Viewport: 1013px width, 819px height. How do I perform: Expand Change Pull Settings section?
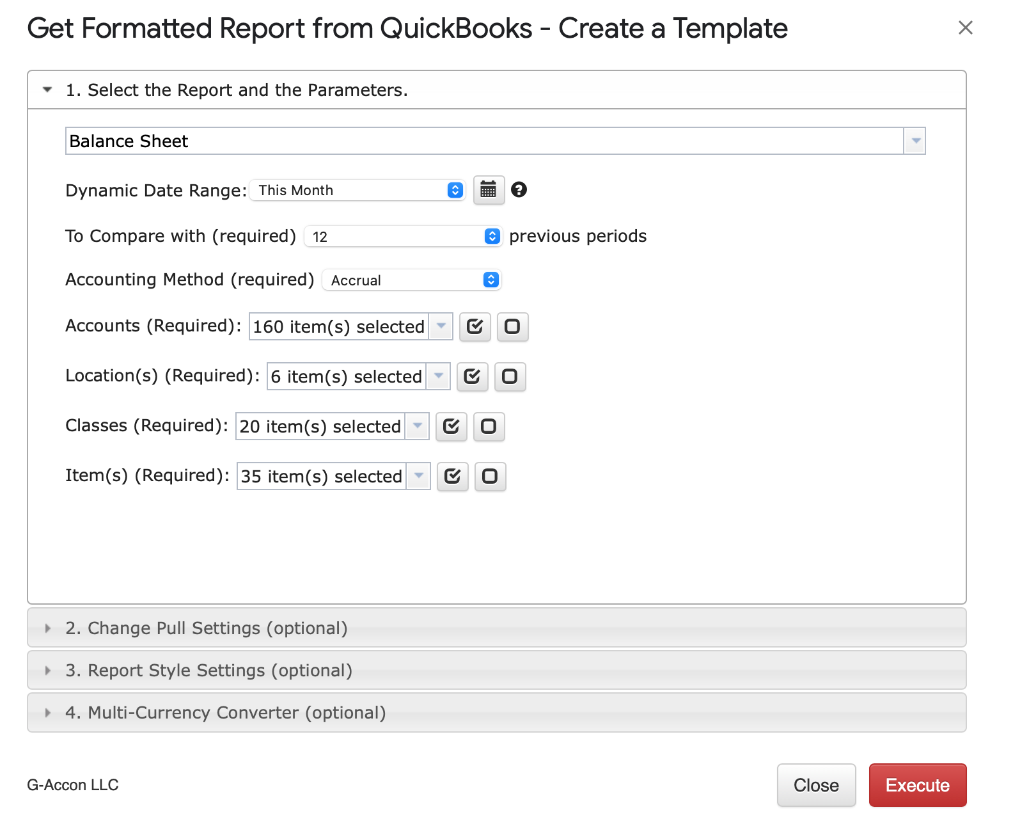click(x=207, y=628)
